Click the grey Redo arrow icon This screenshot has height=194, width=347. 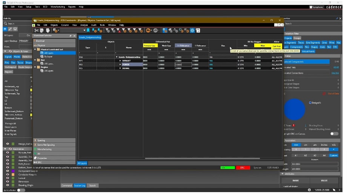(x=155, y=30)
